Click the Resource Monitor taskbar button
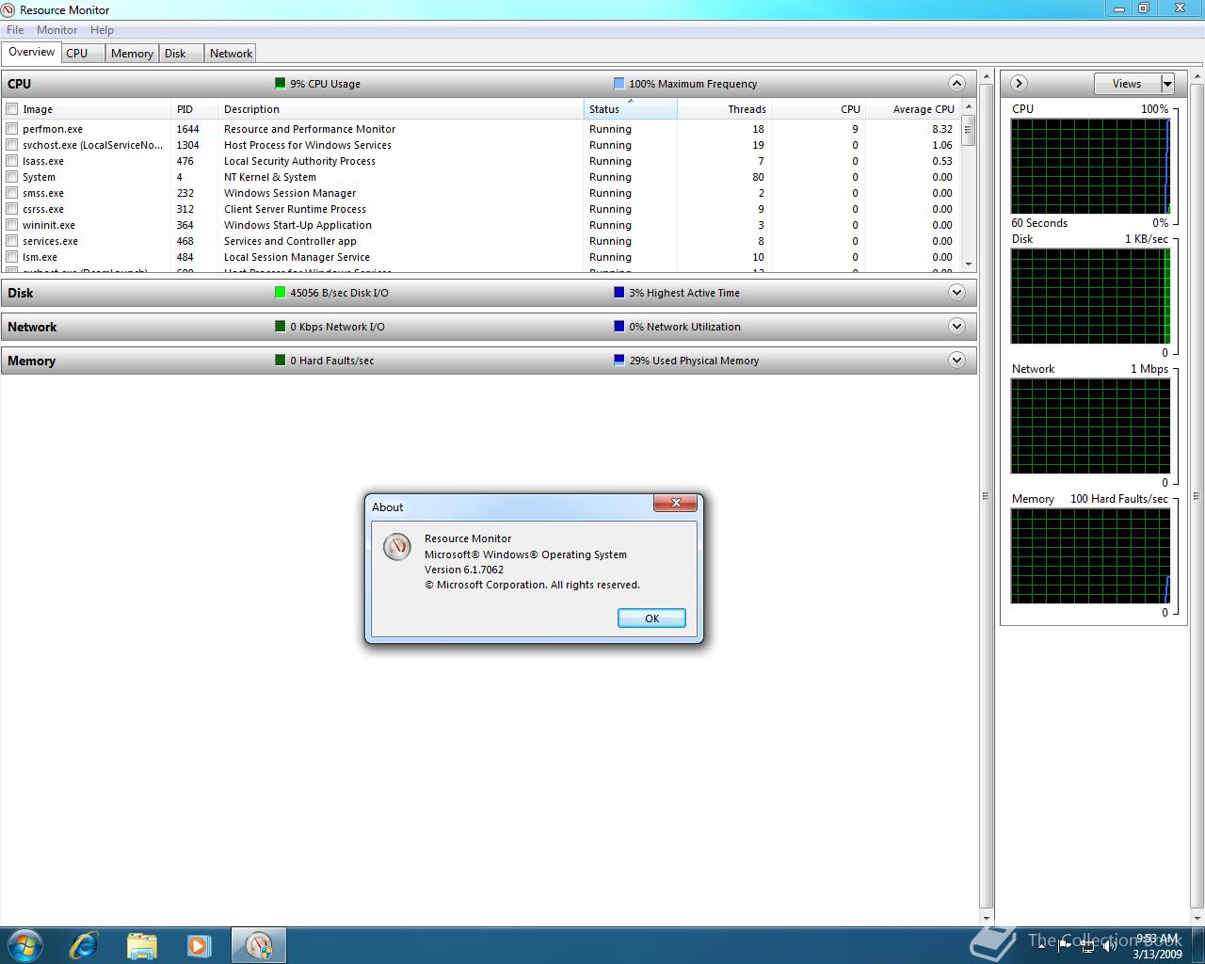1205x964 pixels. (x=258, y=945)
